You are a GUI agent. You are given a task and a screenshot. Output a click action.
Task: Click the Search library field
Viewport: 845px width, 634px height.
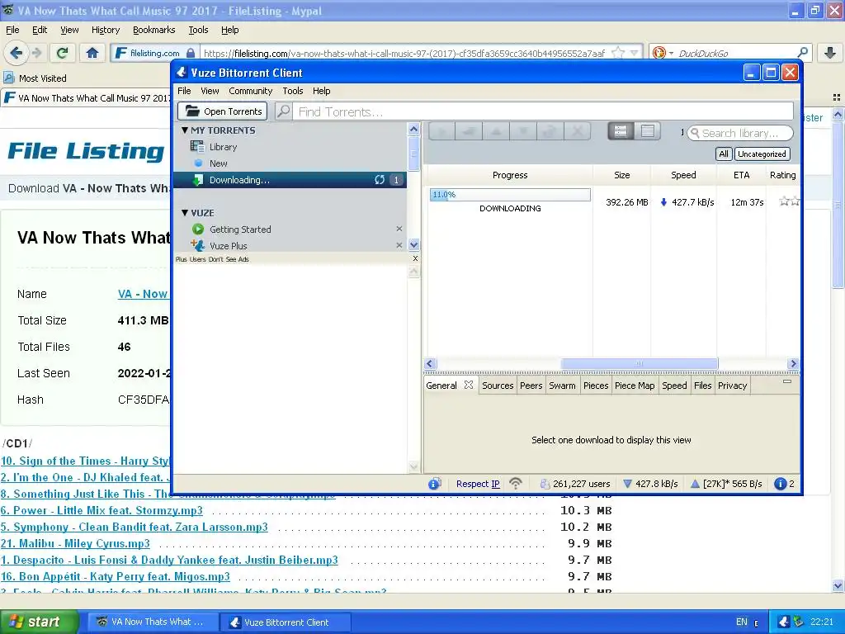[740, 133]
